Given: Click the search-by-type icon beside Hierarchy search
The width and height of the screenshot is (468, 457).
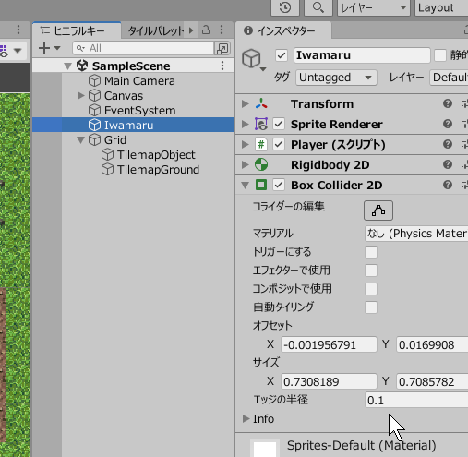Looking at the screenshot, I should point(222,48).
